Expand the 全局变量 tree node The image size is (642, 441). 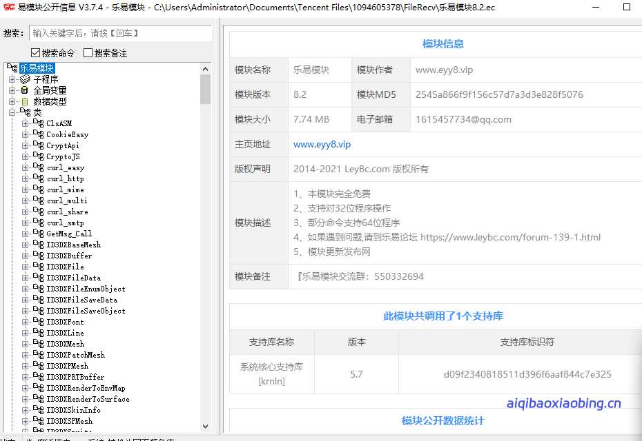[x=12, y=90]
